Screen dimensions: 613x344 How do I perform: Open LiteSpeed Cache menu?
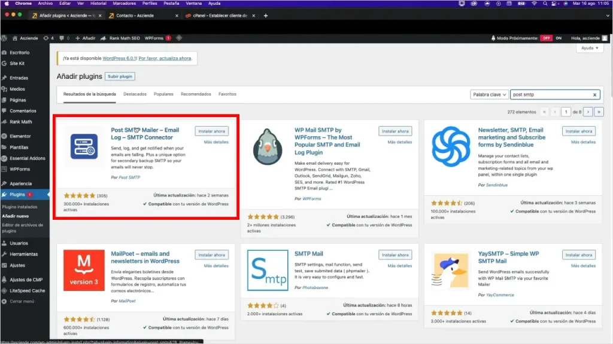coord(27,291)
